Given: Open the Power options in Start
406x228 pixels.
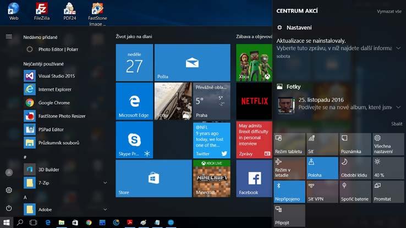Looking at the screenshot, I should click(9, 208).
